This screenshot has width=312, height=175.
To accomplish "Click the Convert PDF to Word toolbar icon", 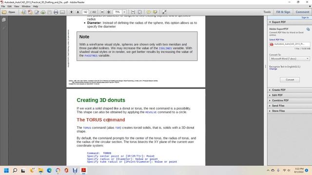I will click(x=30, y=12).
